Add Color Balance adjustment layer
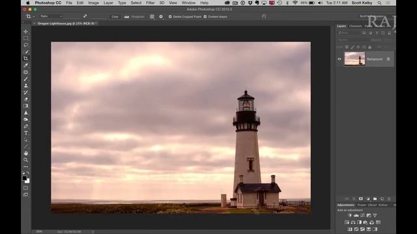Viewport: 417px width, 234px height. coord(353,222)
